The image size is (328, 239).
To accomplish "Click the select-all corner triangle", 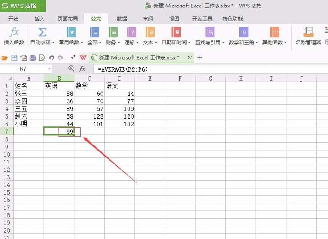I will point(10,79).
